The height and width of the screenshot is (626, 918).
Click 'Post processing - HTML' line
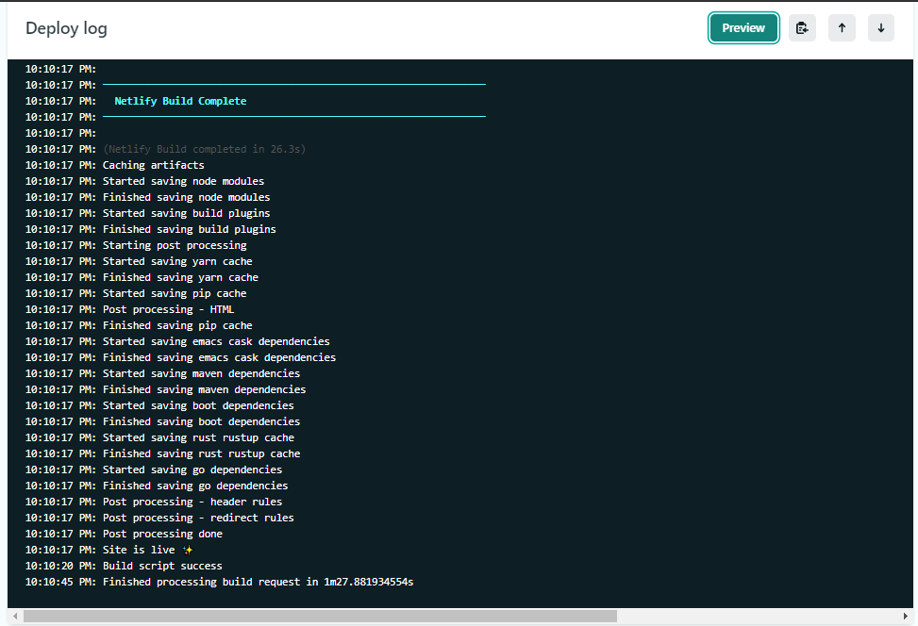tap(168, 309)
